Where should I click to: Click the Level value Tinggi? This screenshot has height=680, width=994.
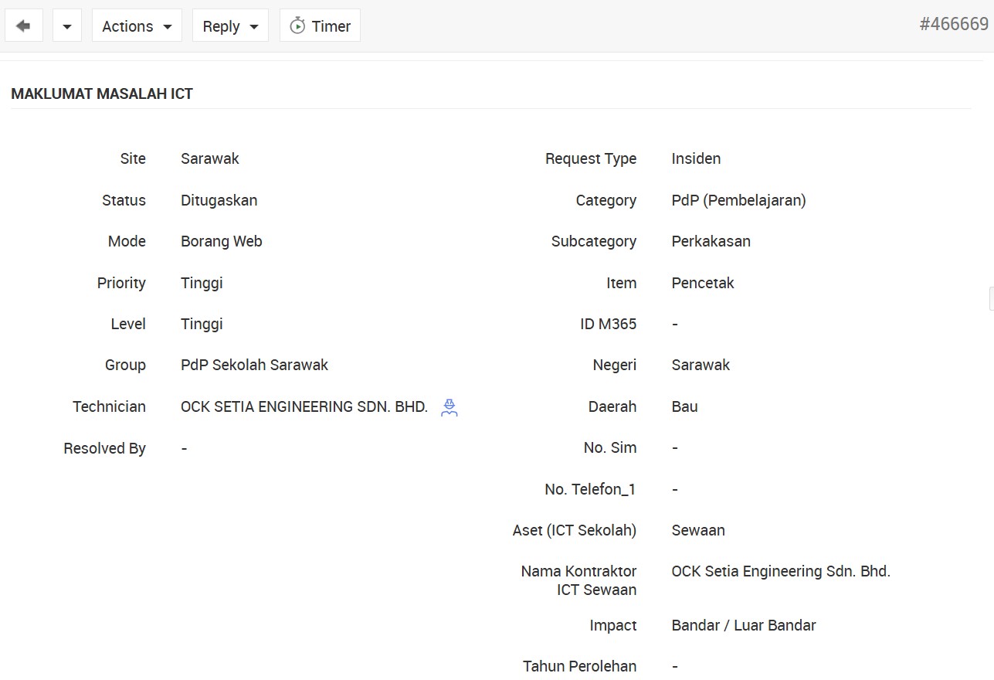click(x=202, y=324)
